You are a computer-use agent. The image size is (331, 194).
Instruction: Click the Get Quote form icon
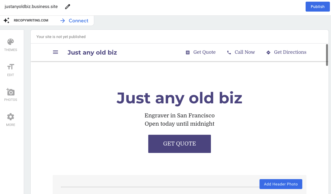188,52
